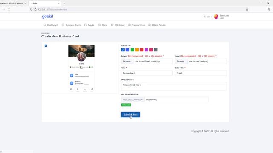Click the translate language icon
Image resolution: width=273 pixels, height=153 pixels.
click(205, 17)
